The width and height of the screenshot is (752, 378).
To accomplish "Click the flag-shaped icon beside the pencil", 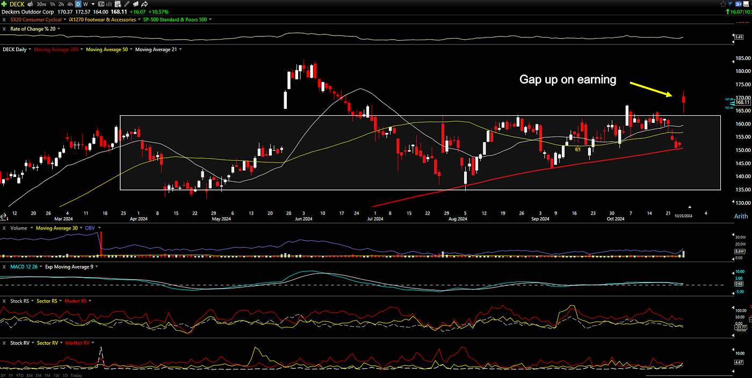I will 136,4.
